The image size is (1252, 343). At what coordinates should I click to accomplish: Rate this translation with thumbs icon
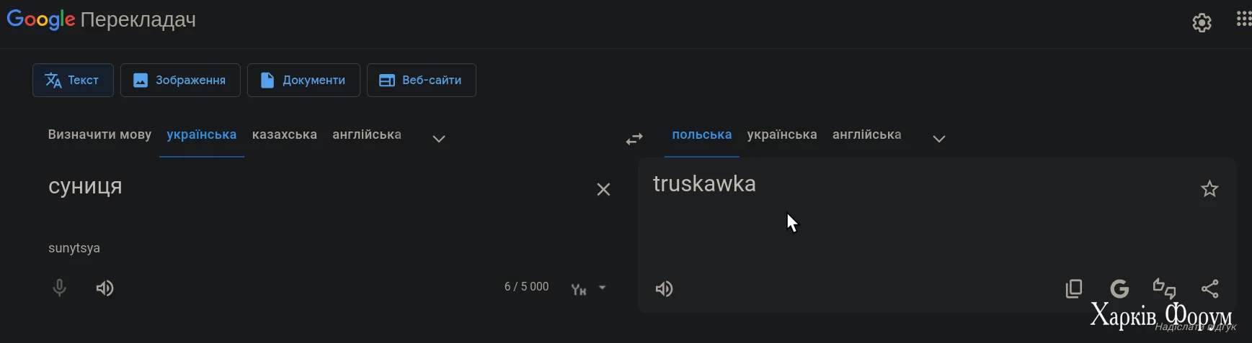tap(1165, 288)
